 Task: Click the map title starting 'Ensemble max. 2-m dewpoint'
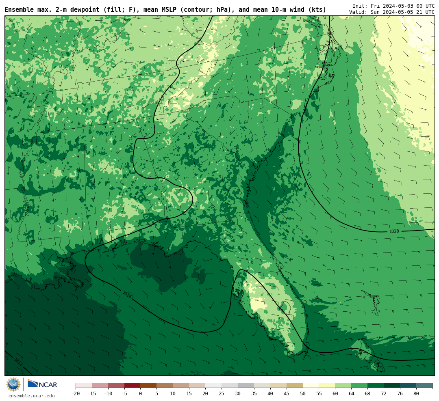165,10
